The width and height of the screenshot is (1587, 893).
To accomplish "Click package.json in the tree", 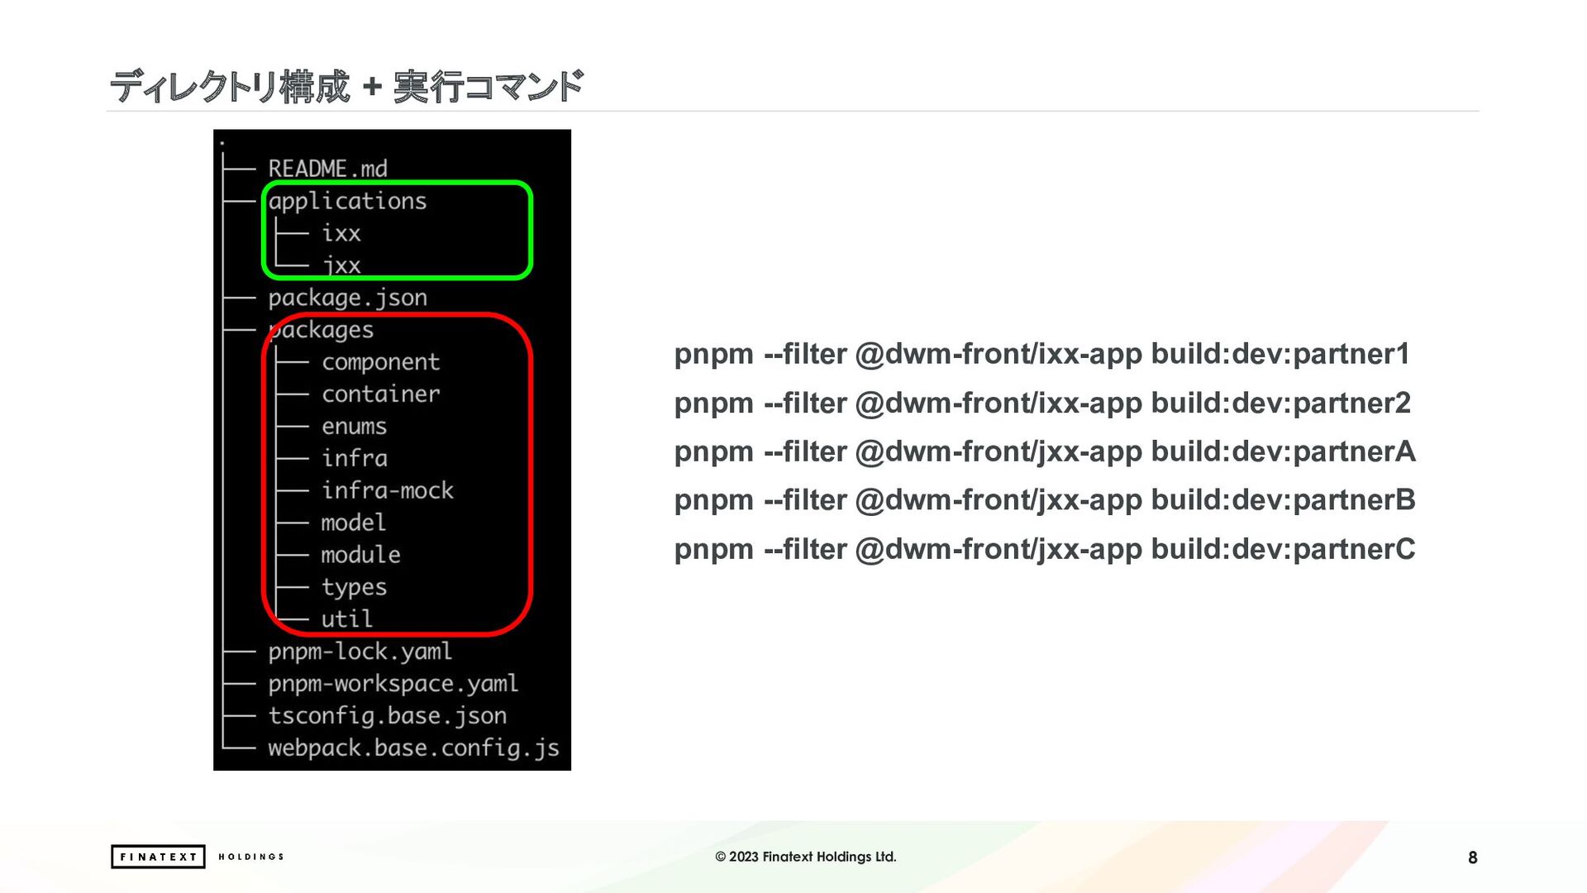I will click(x=348, y=298).
